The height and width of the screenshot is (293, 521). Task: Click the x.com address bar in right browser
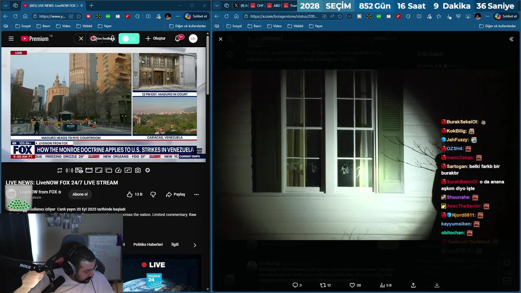(284, 16)
